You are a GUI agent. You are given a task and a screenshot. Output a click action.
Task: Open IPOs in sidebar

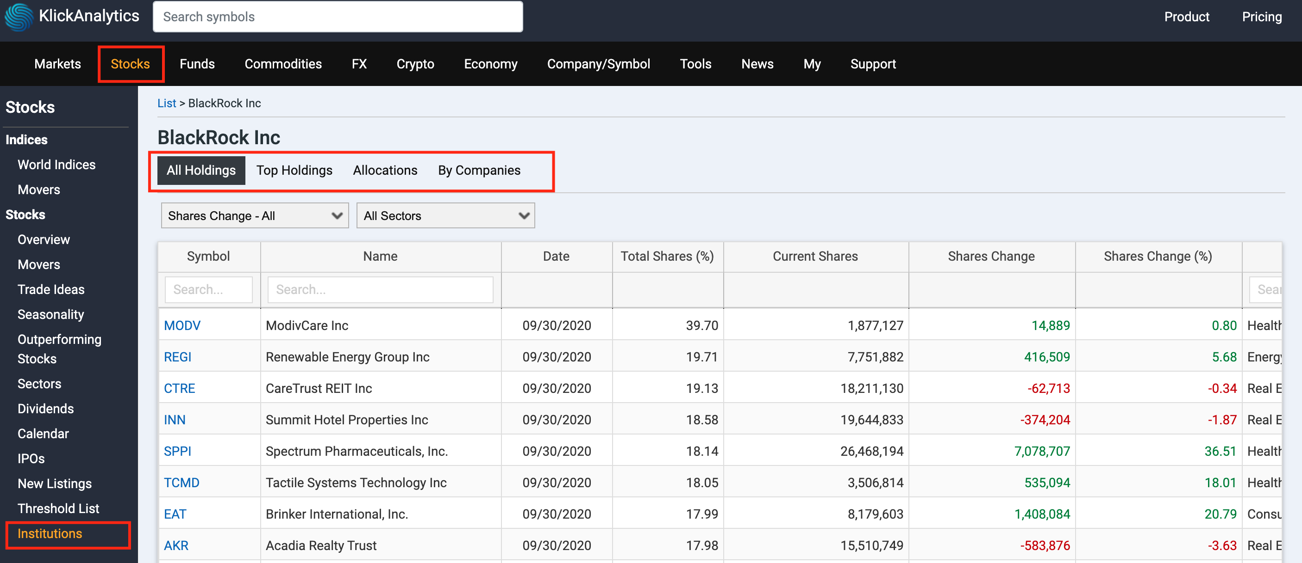pos(31,459)
